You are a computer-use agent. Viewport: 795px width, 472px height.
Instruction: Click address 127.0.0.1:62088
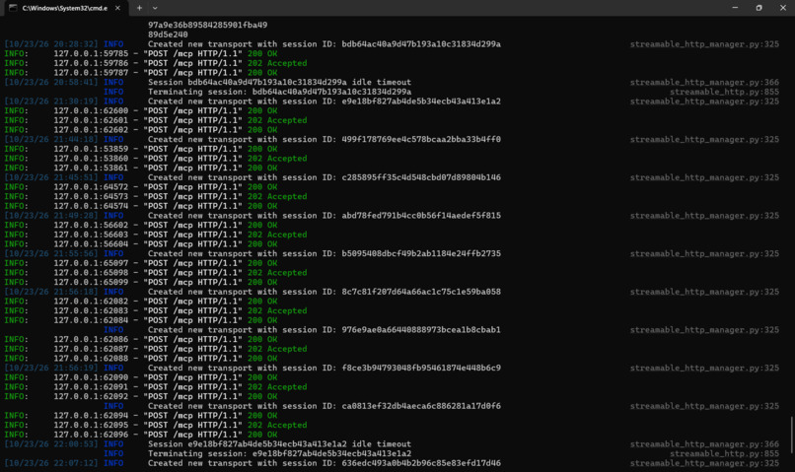[x=91, y=358]
